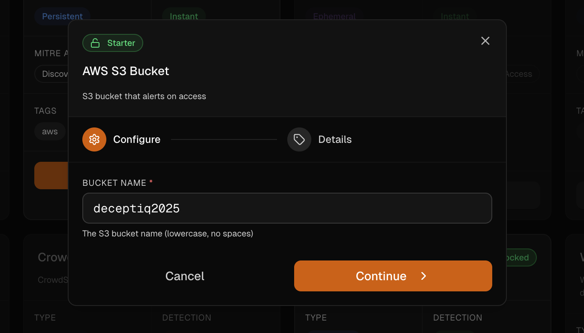The height and width of the screenshot is (333, 584).
Task: Click the arrow icon inside Continue button
Action: pyautogui.click(x=423, y=276)
